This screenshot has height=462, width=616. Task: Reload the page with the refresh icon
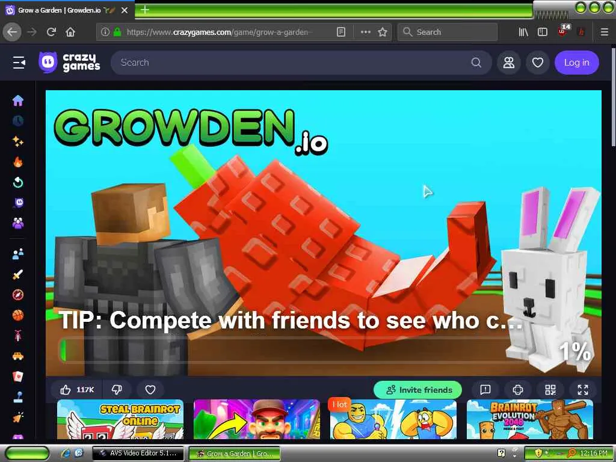51,32
